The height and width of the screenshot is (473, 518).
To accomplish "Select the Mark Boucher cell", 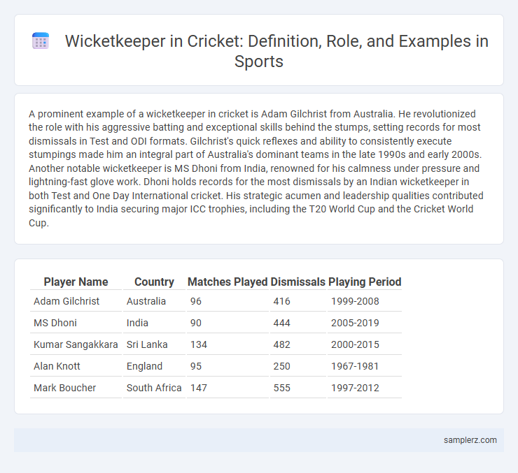I will point(76,388).
